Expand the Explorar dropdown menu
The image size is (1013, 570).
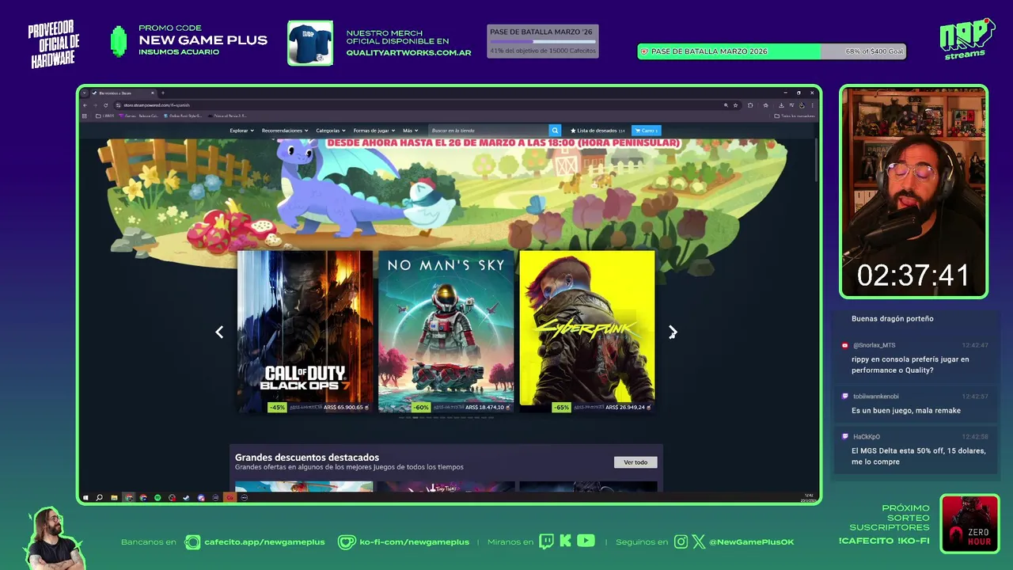(241, 131)
